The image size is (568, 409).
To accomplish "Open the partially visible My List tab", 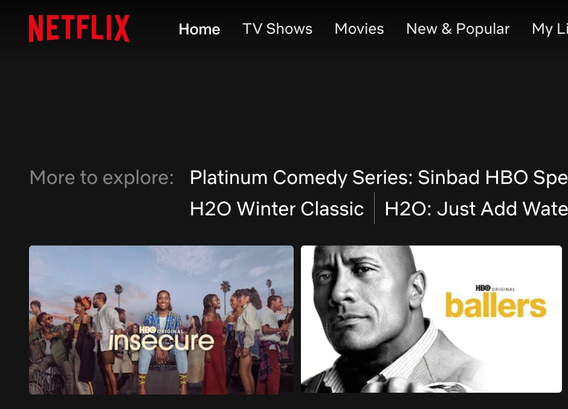I will (549, 30).
